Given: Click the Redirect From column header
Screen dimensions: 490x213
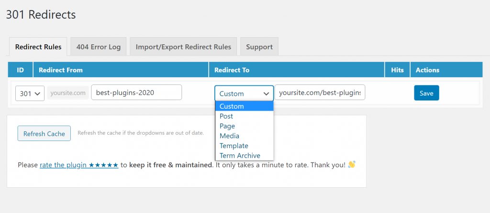Looking at the screenshot, I should [x=61, y=70].
